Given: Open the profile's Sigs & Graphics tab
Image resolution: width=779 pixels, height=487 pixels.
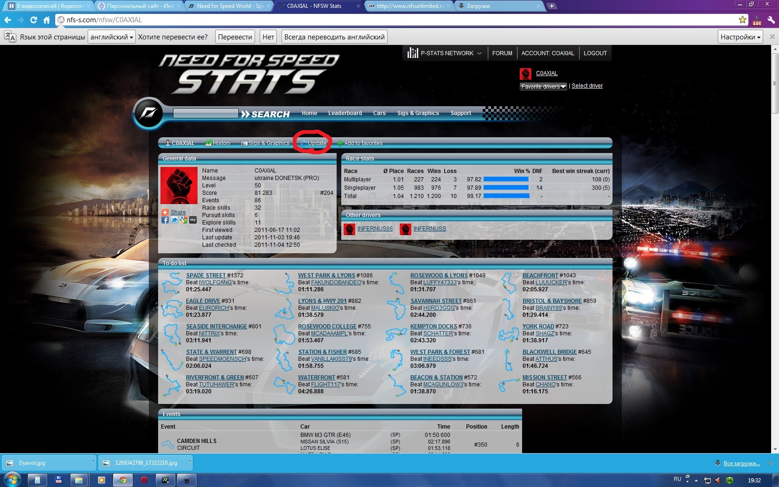Looking at the screenshot, I should pyautogui.click(x=265, y=143).
